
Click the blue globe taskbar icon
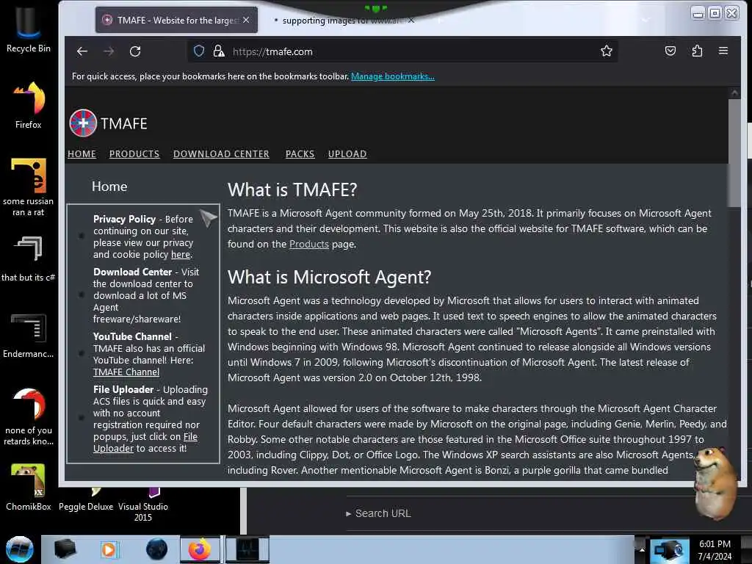156,549
